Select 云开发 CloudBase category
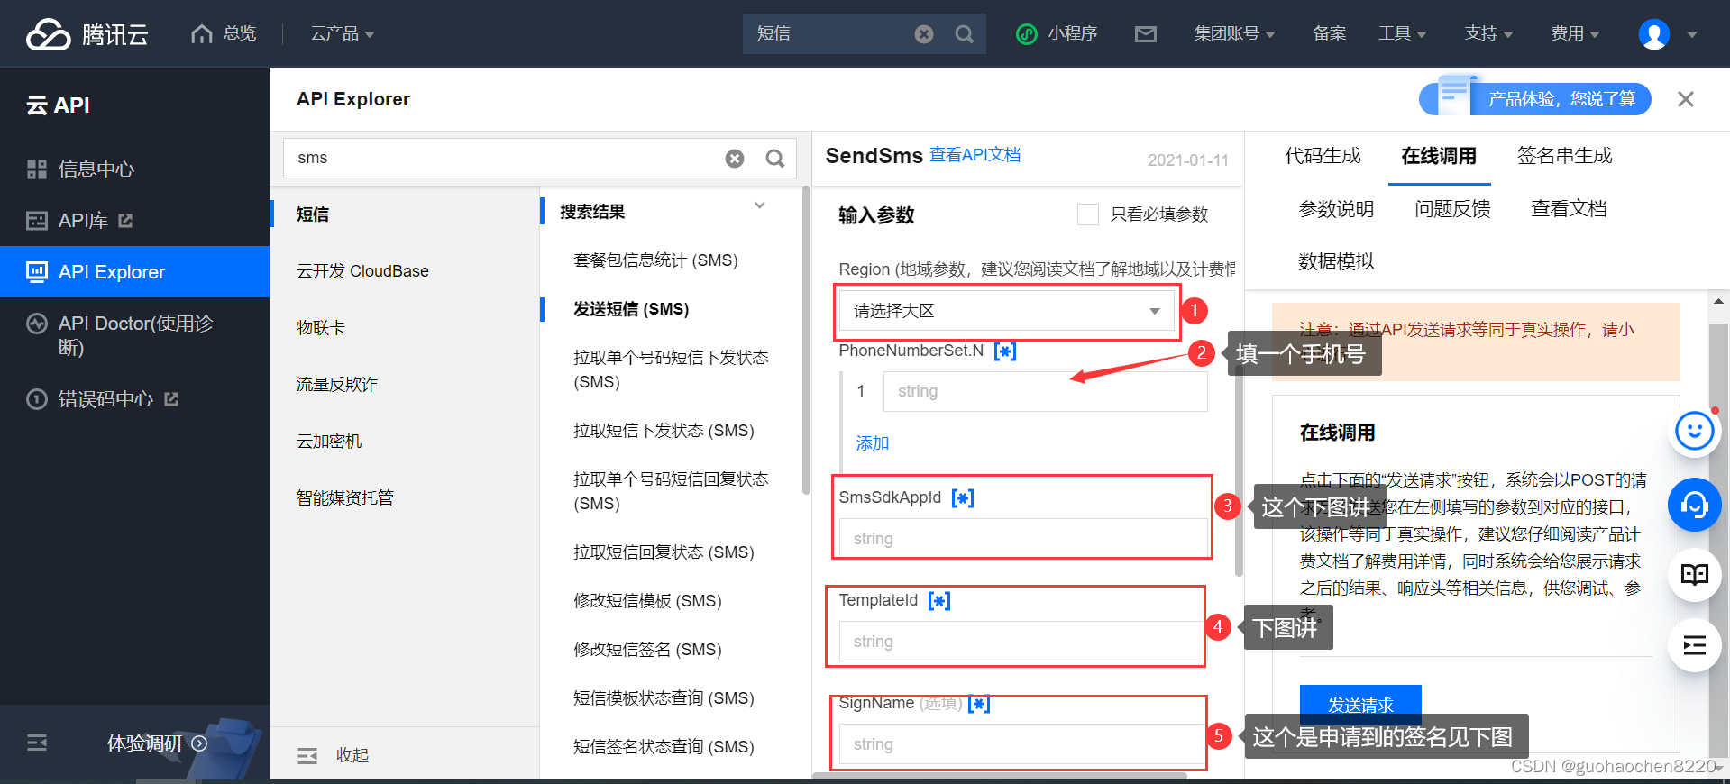 362,271
